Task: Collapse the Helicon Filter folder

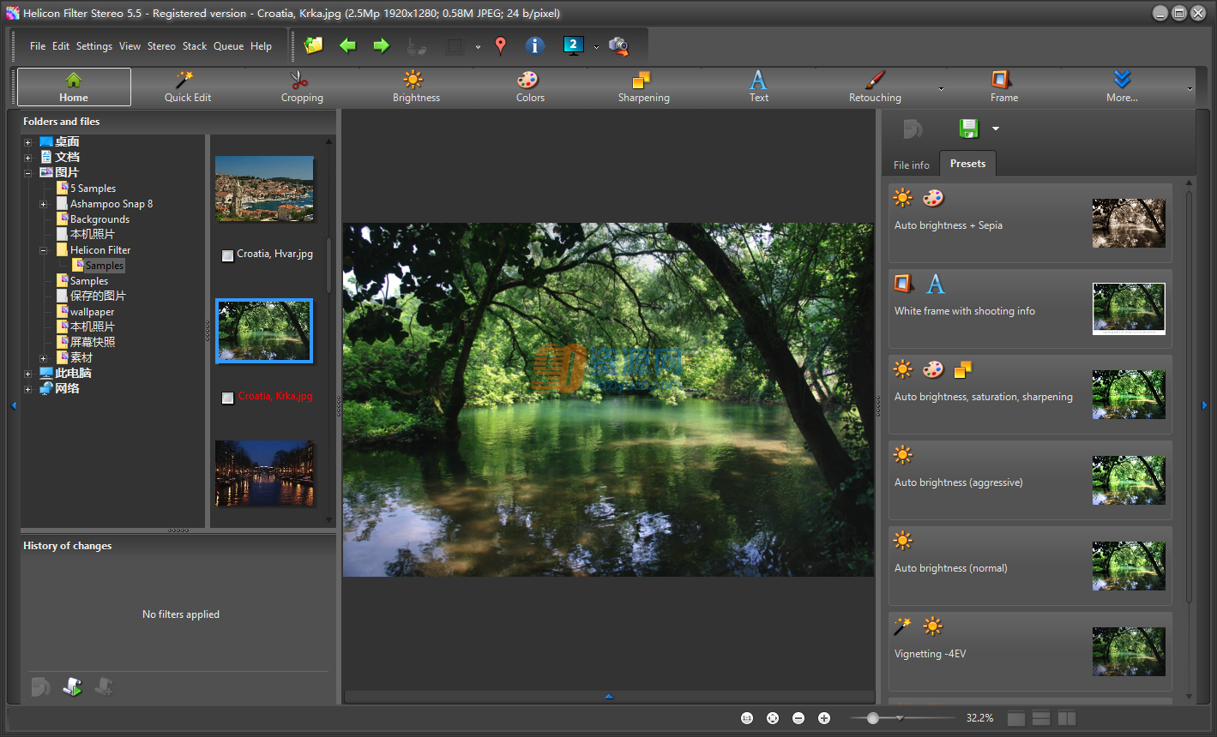Action: (x=44, y=250)
